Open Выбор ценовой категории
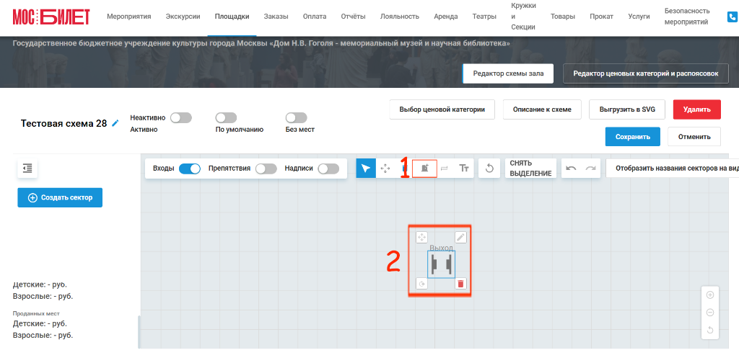739x350 pixels. [442, 109]
